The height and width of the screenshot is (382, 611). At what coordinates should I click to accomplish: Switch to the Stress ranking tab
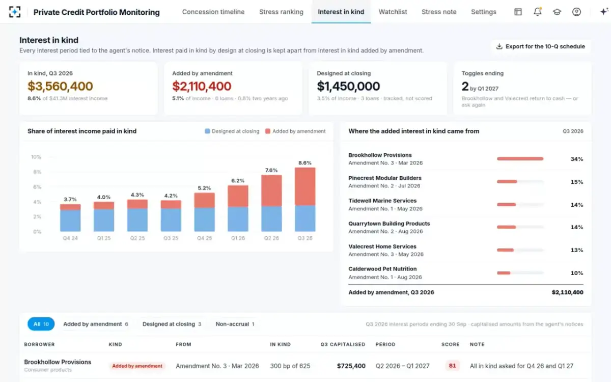pyautogui.click(x=281, y=12)
